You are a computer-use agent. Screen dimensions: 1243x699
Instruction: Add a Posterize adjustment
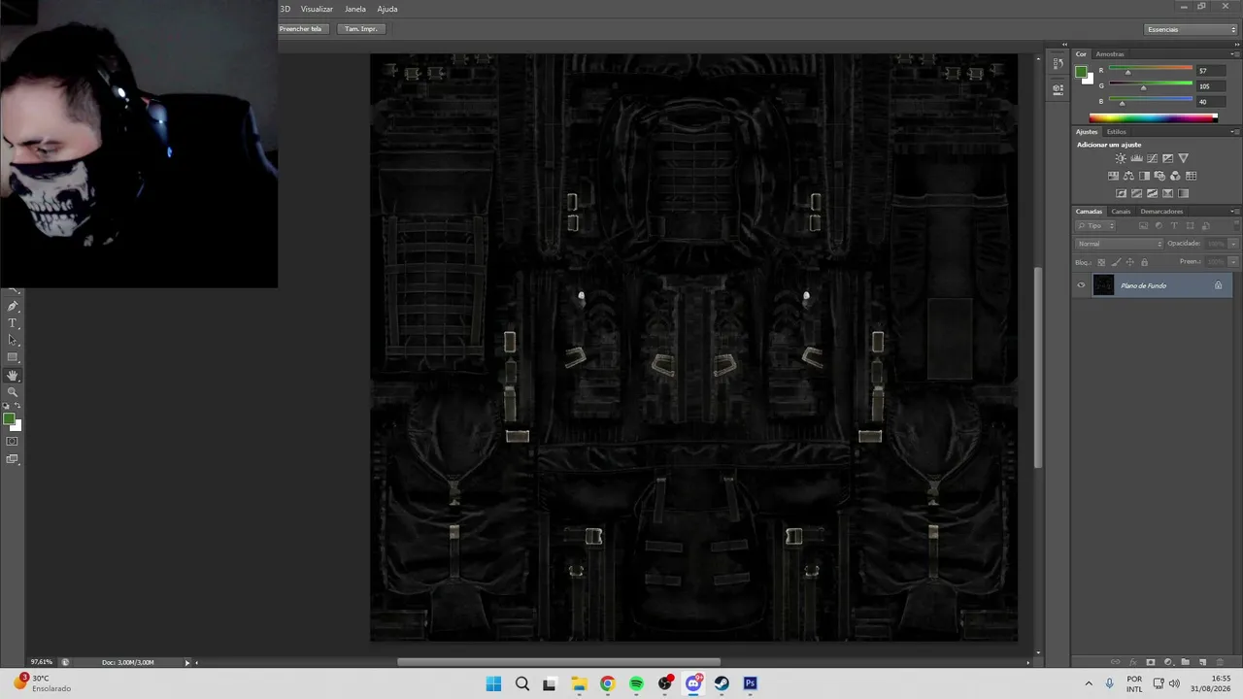tap(1136, 193)
